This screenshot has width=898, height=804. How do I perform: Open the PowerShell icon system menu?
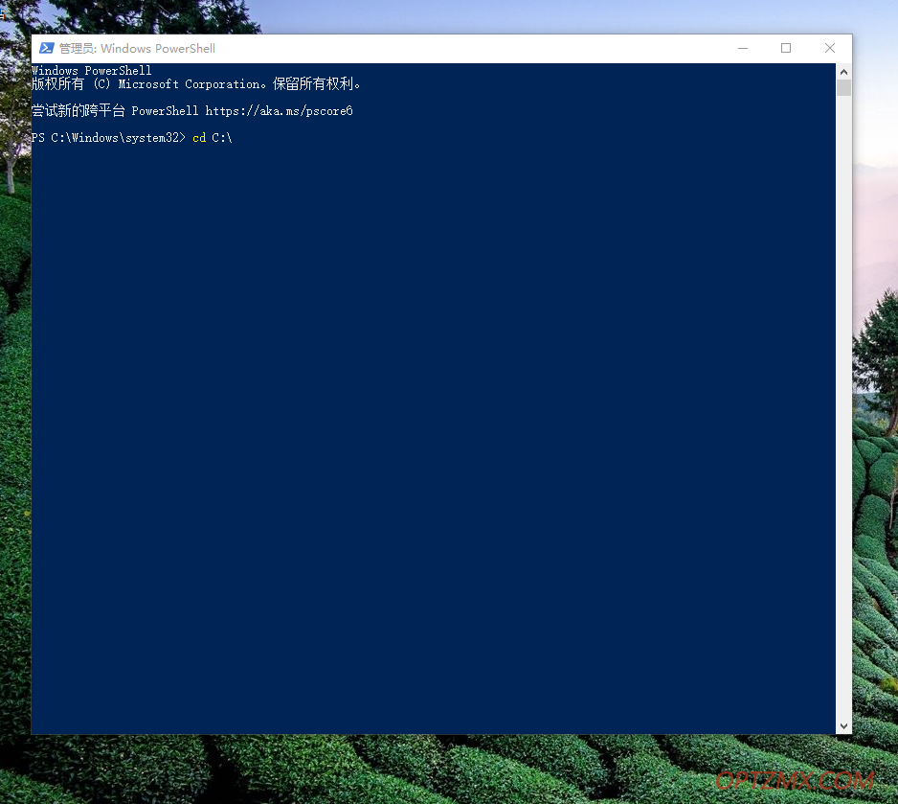[x=46, y=48]
